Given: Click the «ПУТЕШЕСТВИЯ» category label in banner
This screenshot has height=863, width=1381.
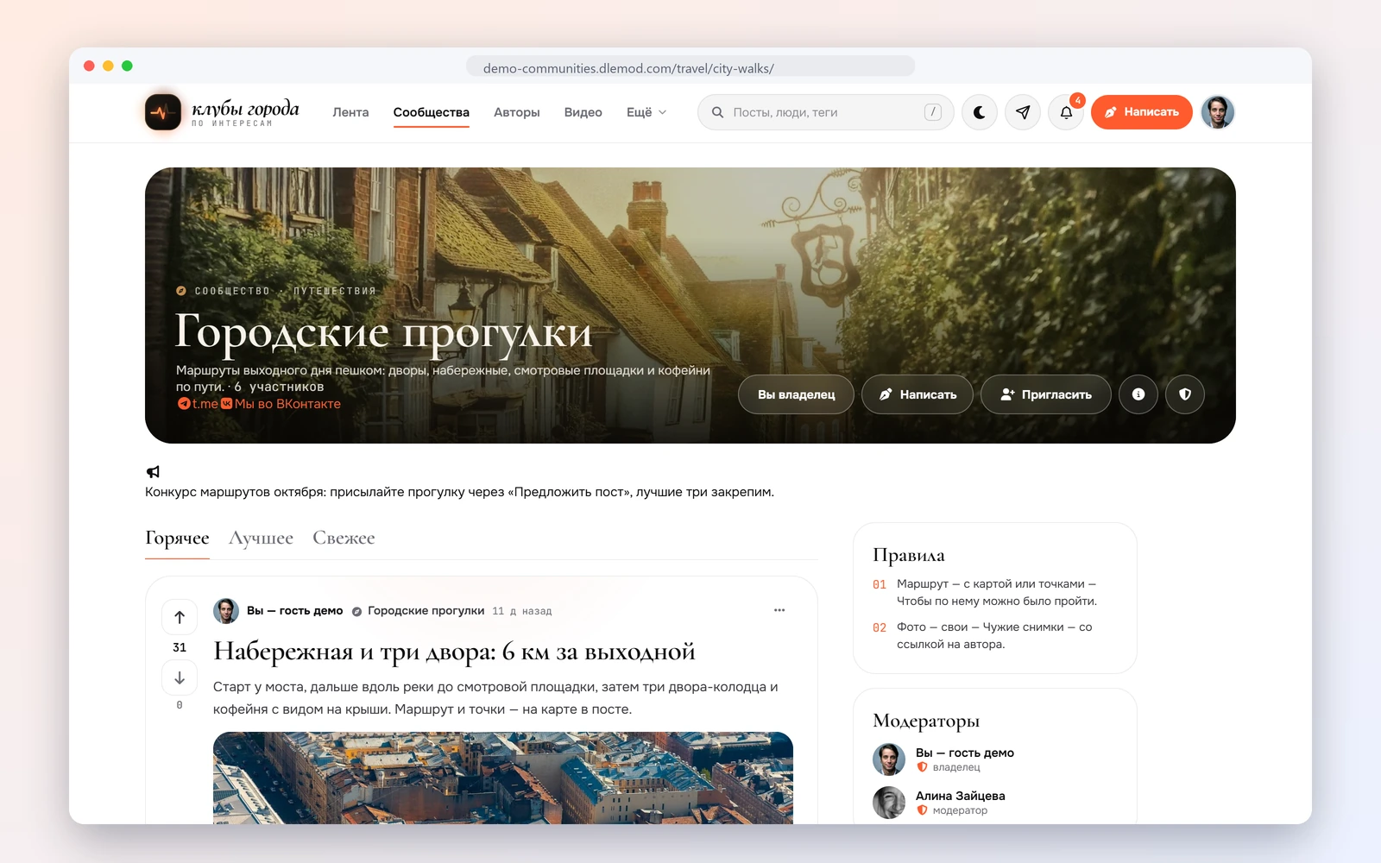Looking at the screenshot, I should 335,291.
